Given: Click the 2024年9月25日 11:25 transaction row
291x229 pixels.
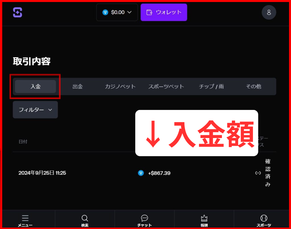Looking at the screenshot, I should click(x=42, y=173).
